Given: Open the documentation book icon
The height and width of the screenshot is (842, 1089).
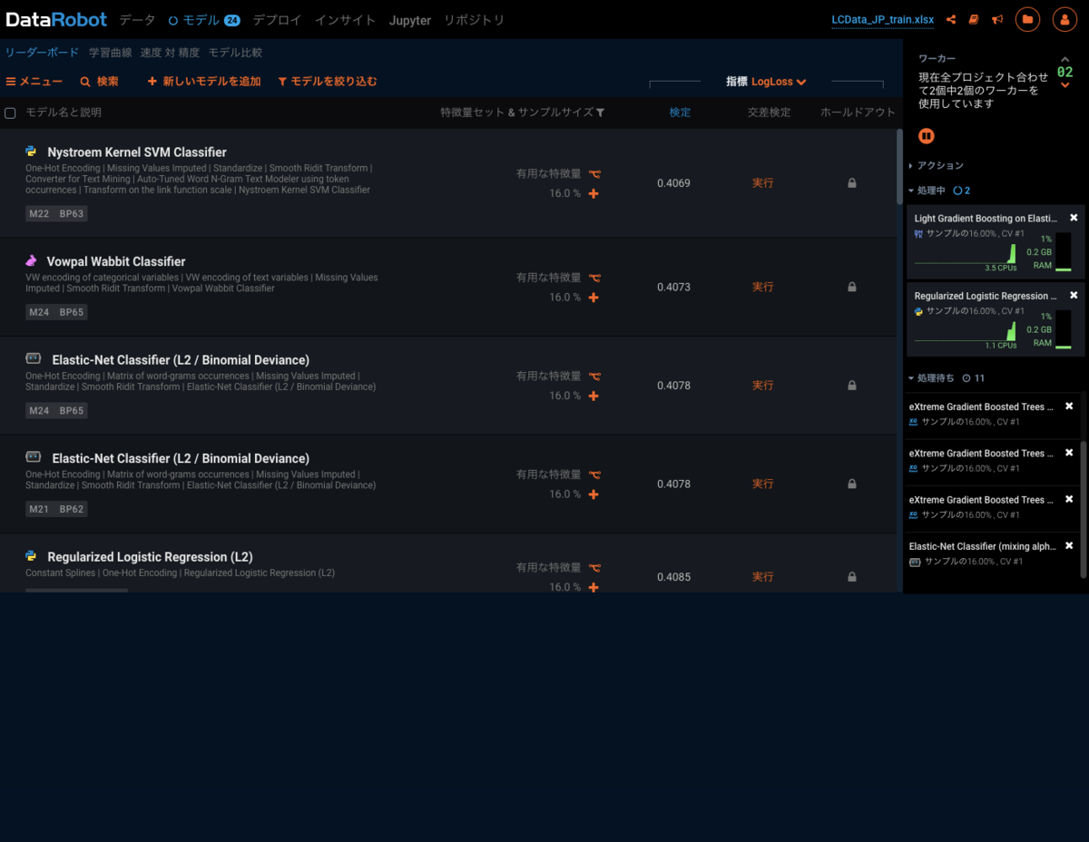Looking at the screenshot, I should pyautogui.click(x=974, y=19).
